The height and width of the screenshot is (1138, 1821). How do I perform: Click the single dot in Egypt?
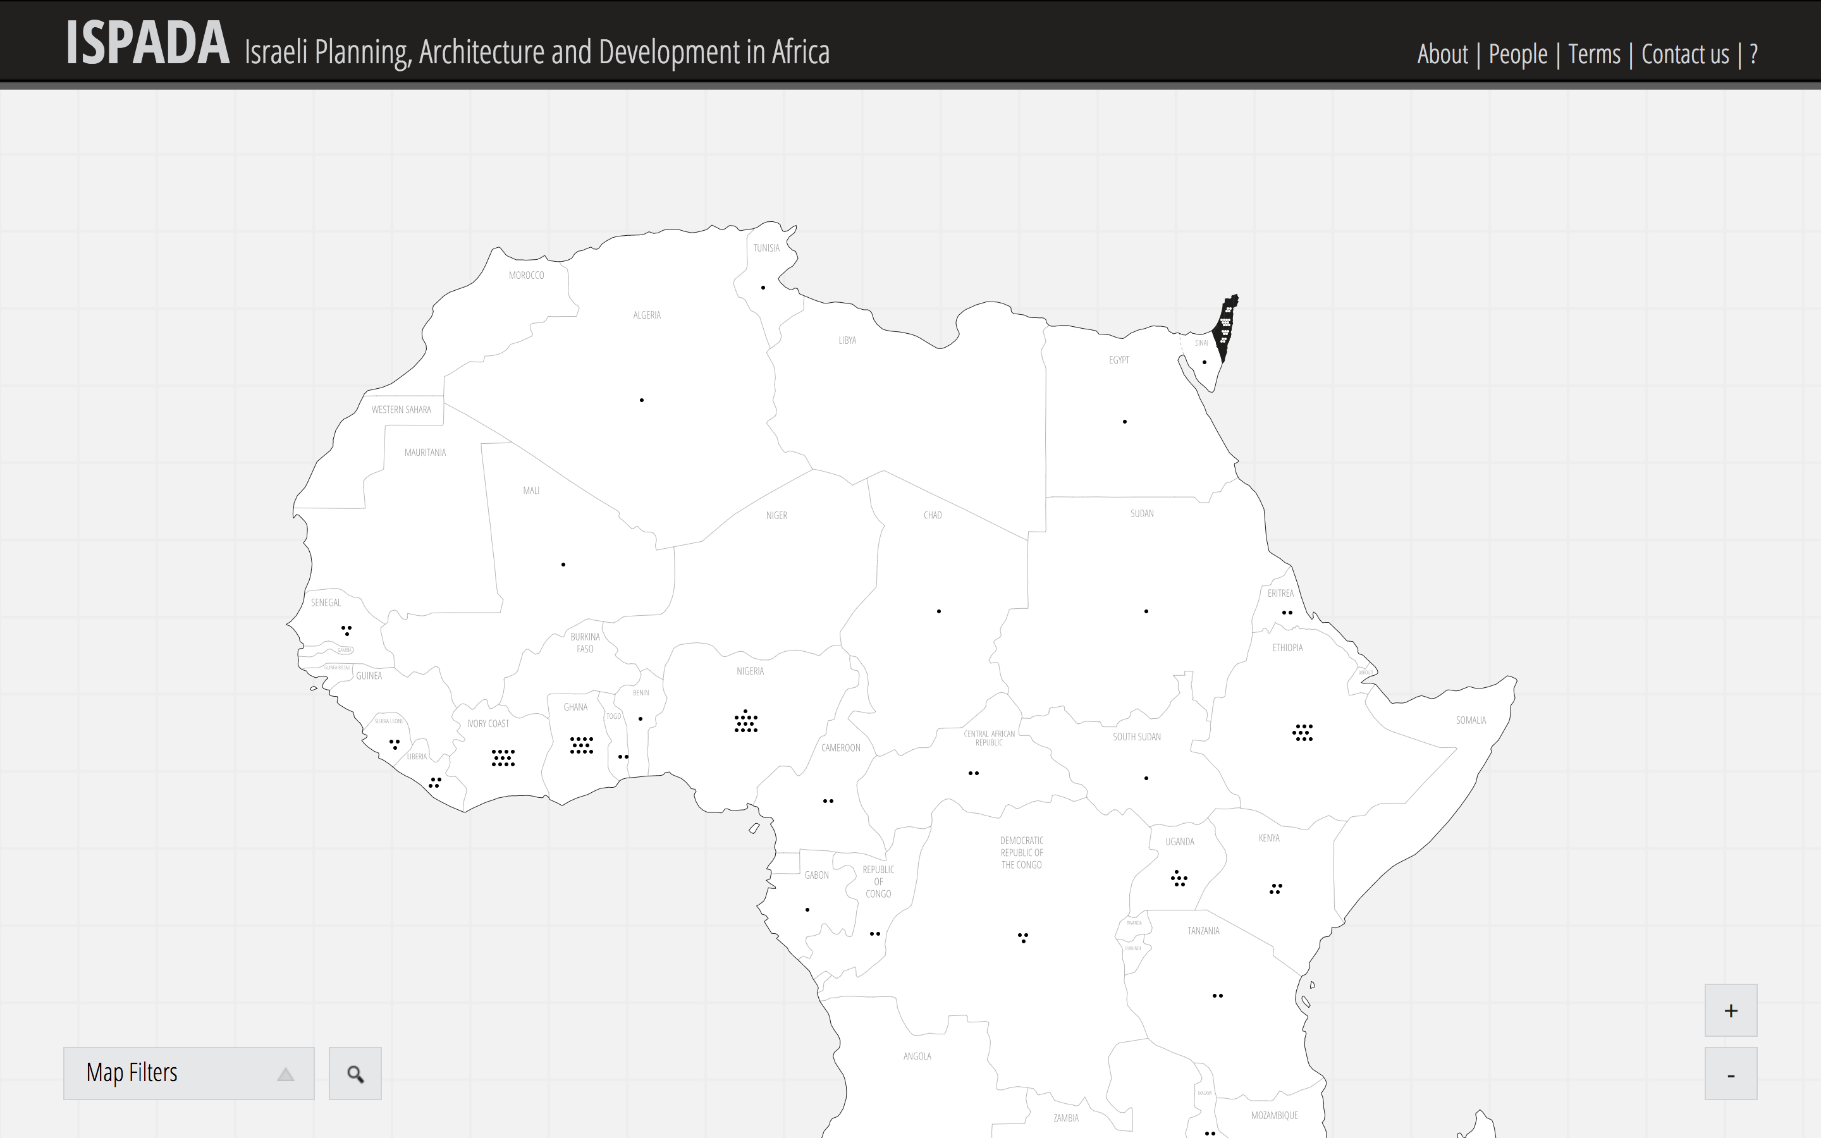(1124, 422)
